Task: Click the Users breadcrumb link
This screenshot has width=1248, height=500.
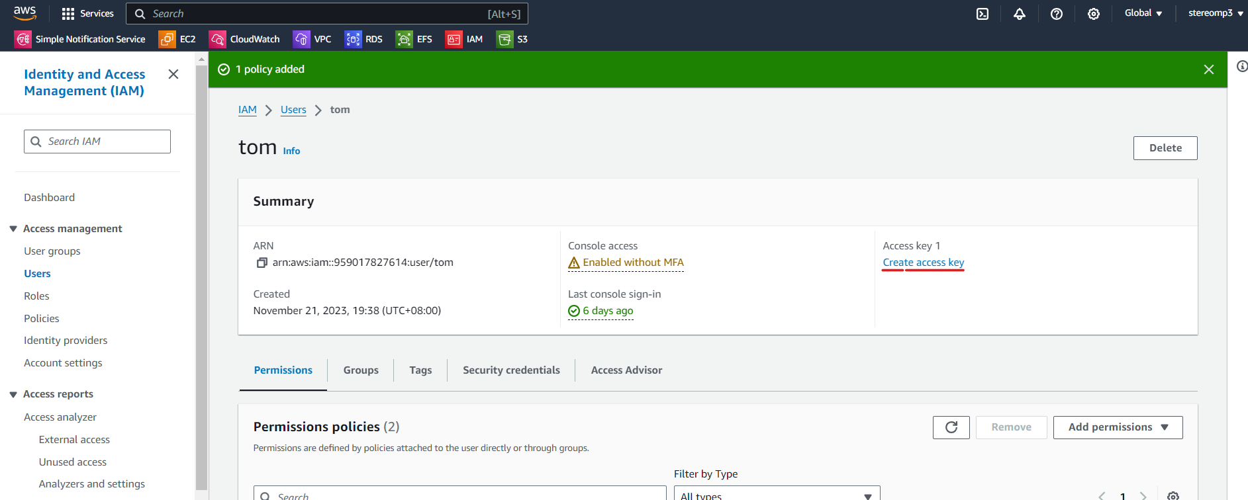Action: [x=293, y=110]
